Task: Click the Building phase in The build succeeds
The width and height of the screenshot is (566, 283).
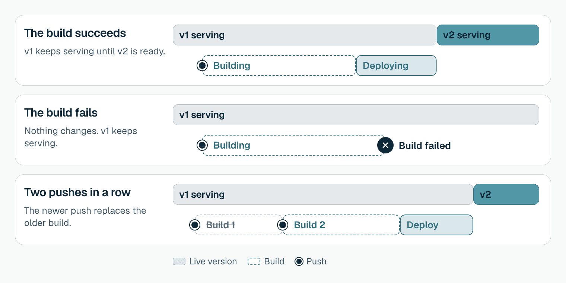Action: [x=279, y=66]
